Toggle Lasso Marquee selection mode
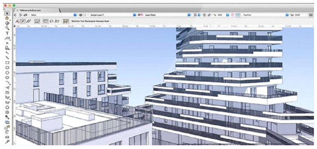 coord(52,21)
